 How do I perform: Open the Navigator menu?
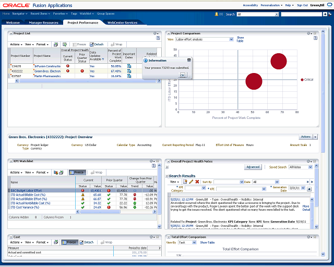point(20,13)
